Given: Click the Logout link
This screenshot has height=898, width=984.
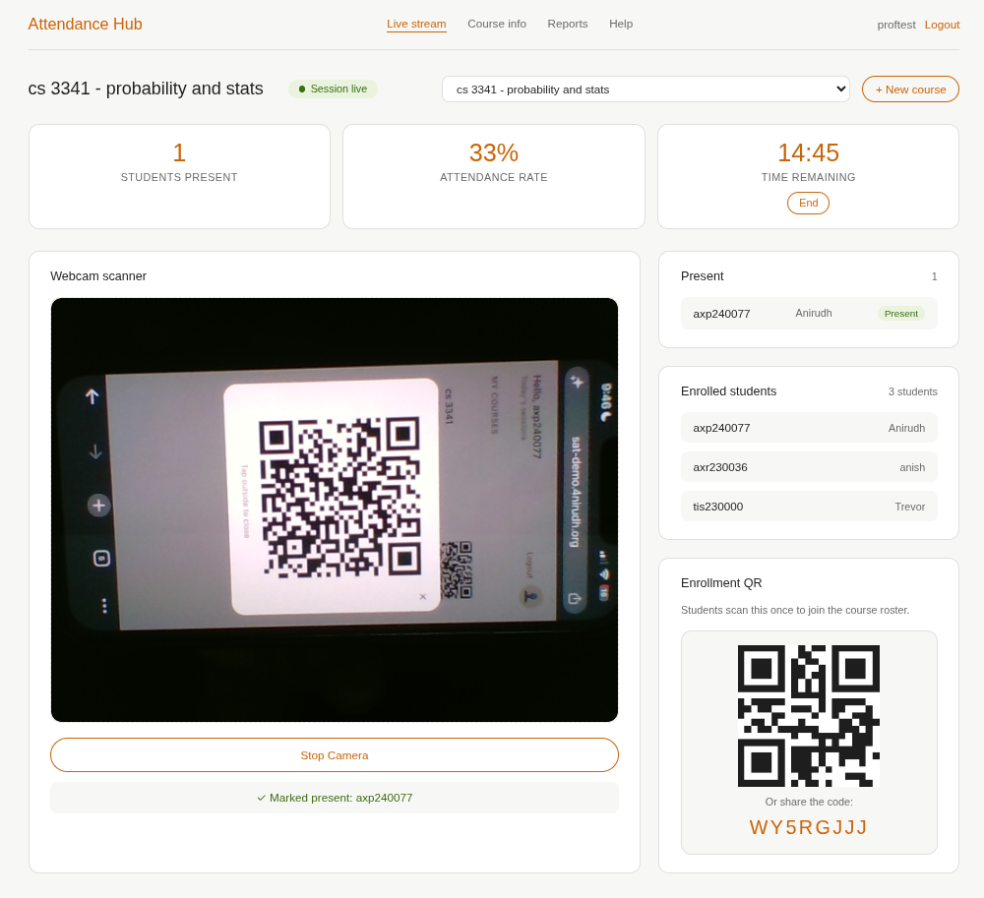Looking at the screenshot, I should click(942, 25).
